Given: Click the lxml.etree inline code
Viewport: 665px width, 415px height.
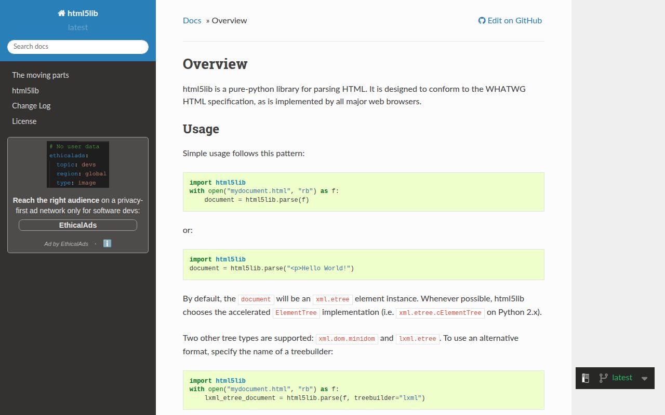Looking at the screenshot, I should (418, 339).
